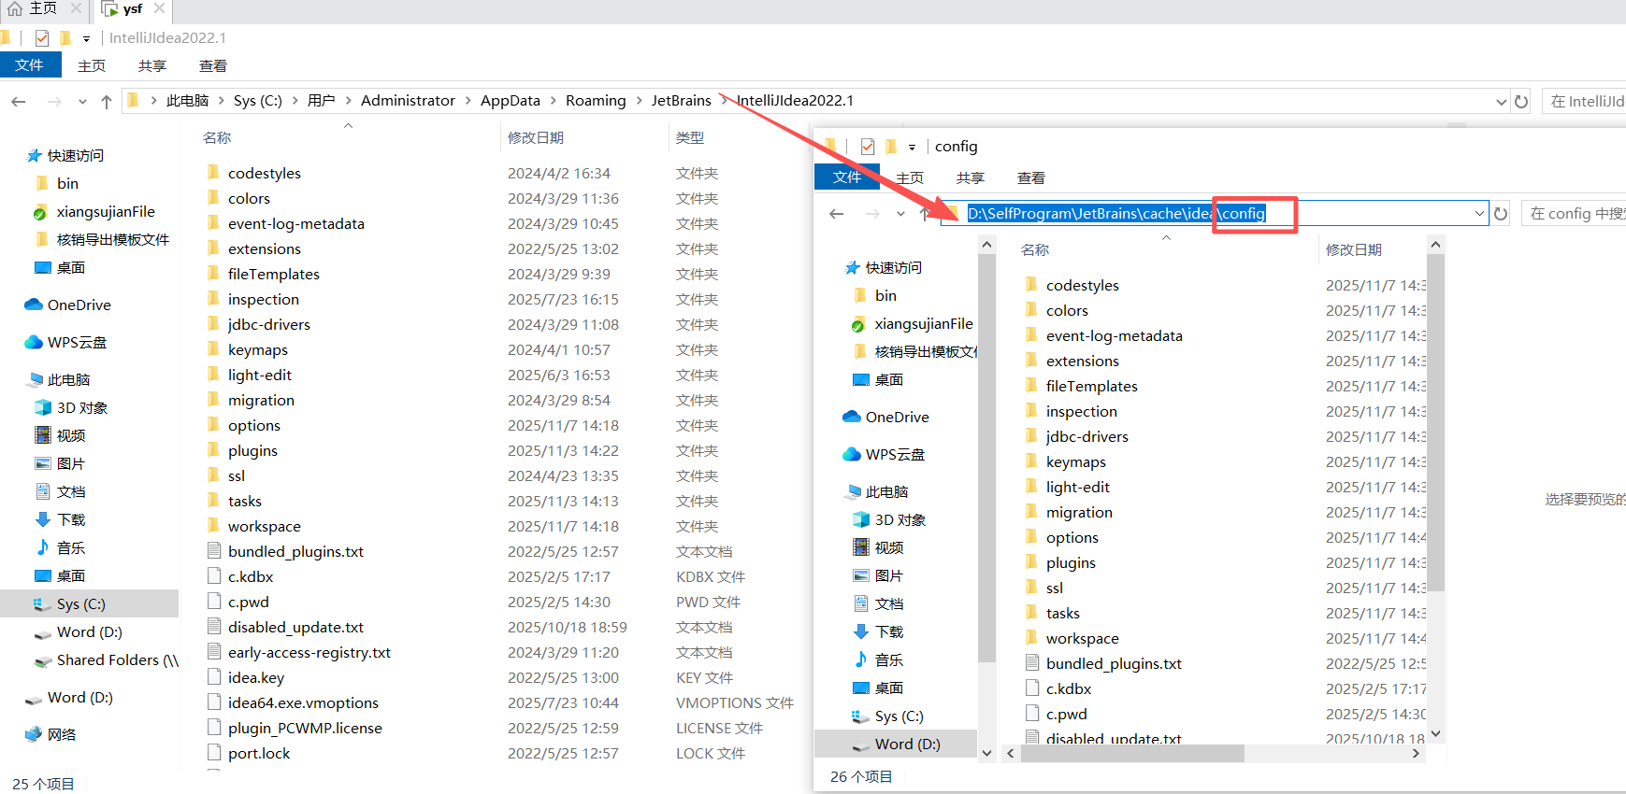Select Word (D:) in config window sidebar
The width and height of the screenshot is (1626, 794).
897,744
